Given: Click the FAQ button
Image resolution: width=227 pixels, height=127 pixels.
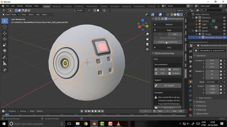Looking at the screenshot, I should click(161, 73).
